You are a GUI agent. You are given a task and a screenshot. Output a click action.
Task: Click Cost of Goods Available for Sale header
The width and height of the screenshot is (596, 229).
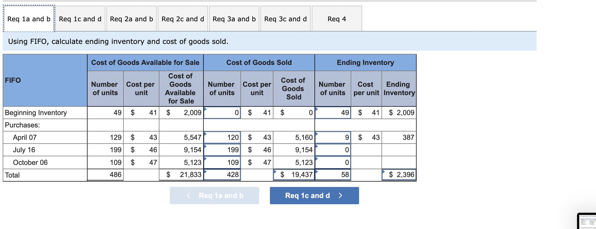[x=145, y=63]
